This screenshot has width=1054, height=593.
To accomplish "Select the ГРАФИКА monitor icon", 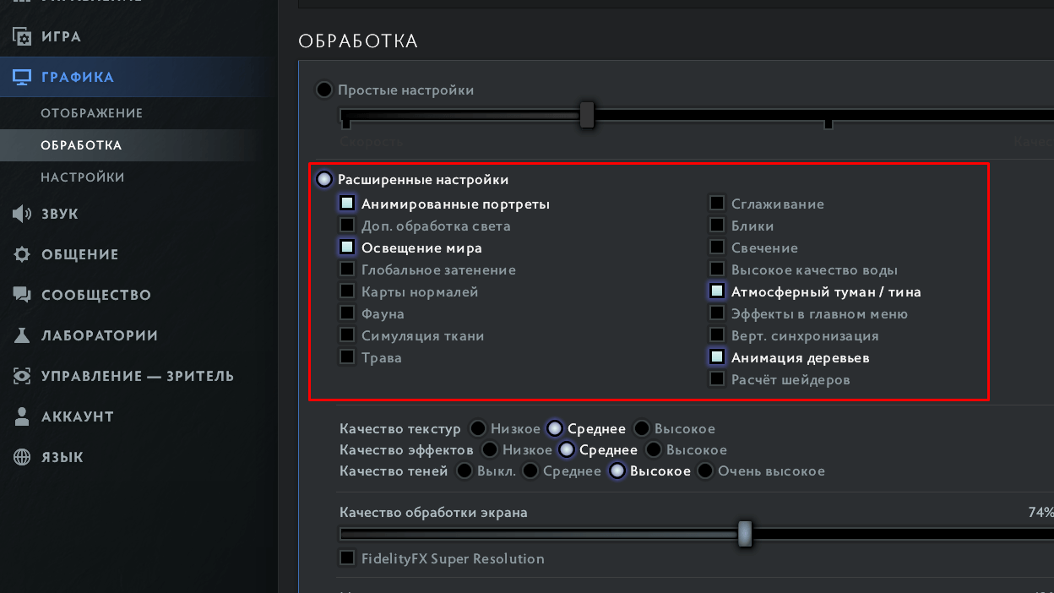I will point(22,76).
